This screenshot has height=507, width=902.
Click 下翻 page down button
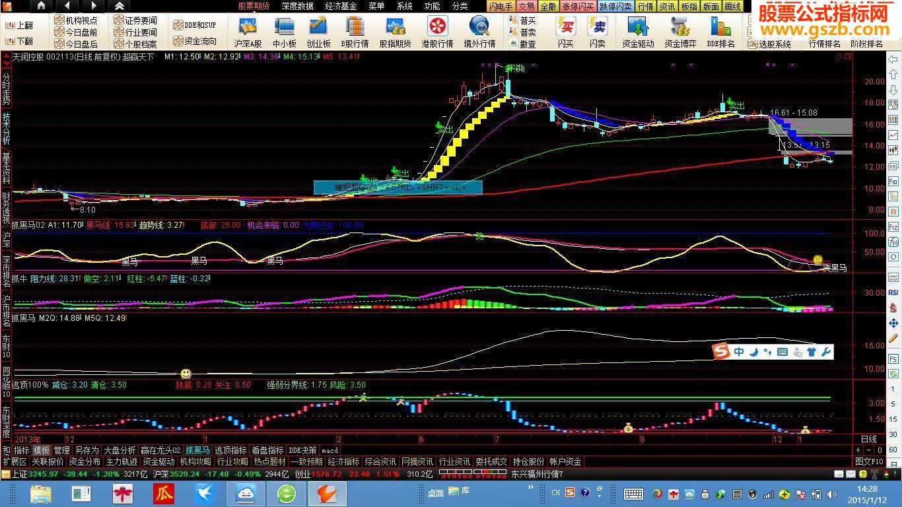coord(19,41)
